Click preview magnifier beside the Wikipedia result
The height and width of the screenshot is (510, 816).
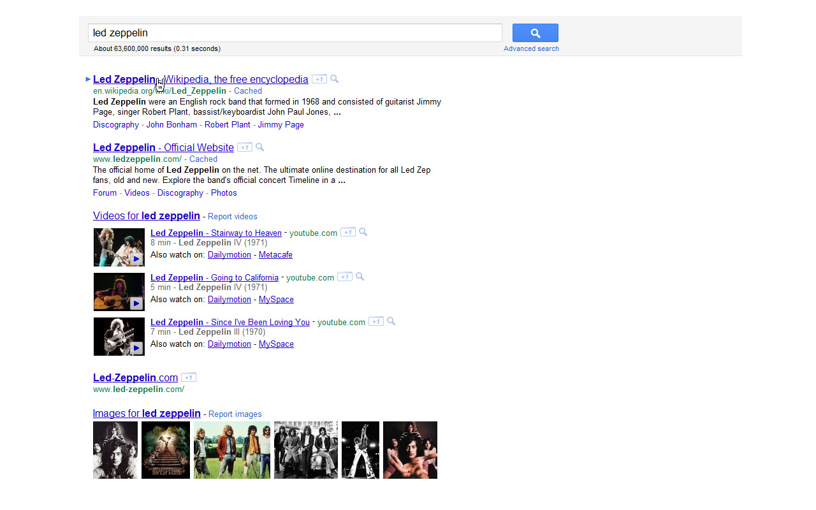point(334,79)
